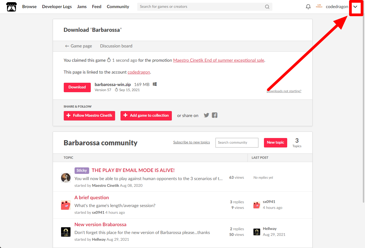Subscribe to new topics
The width and height of the screenshot is (365, 248).
[x=192, y=142]
